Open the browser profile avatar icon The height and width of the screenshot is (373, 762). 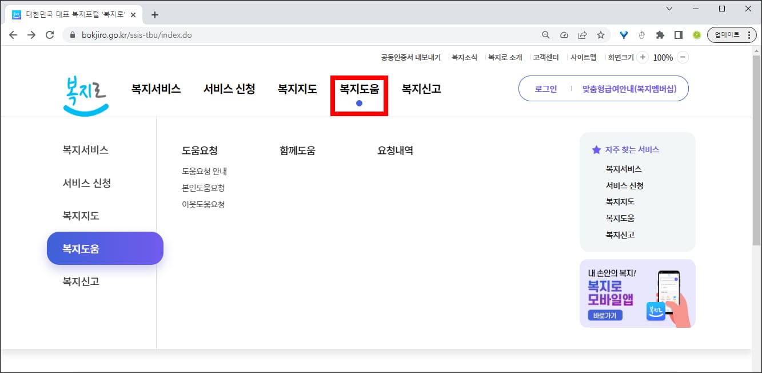tap(696, 35)
